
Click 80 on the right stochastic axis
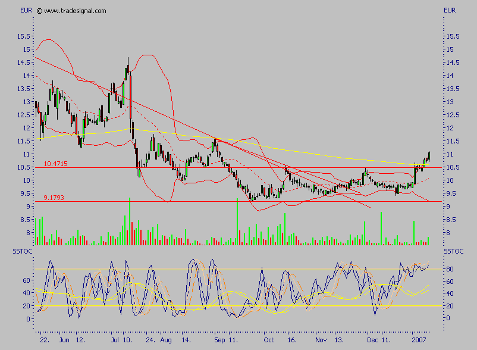(x=451, y=268)
